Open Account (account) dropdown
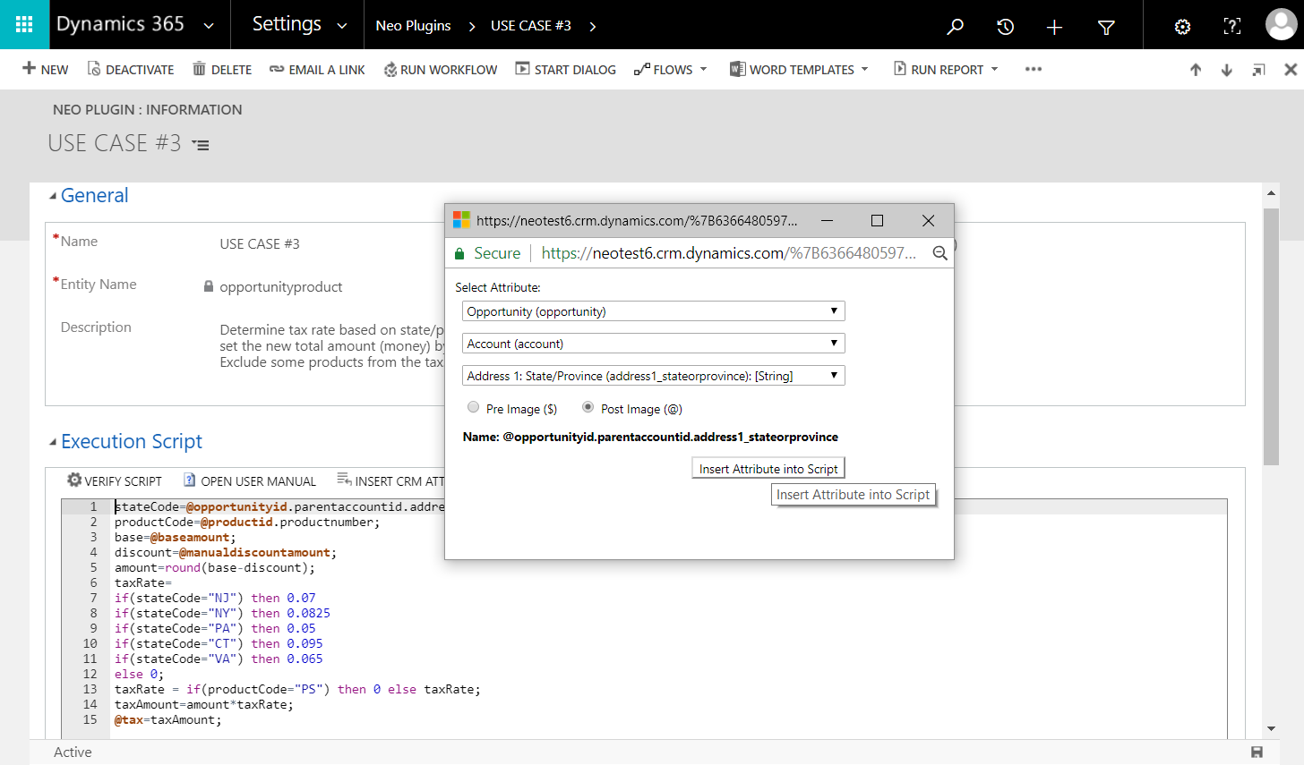This screenshot has height=765, width=1304. tap(654, 344)
